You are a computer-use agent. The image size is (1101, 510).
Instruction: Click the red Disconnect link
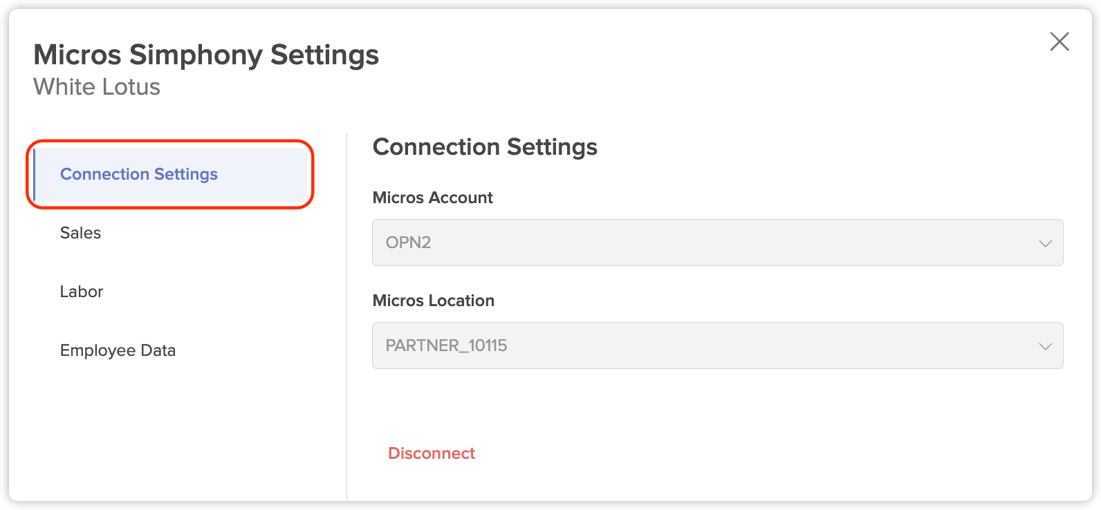(x=432, y=453)
